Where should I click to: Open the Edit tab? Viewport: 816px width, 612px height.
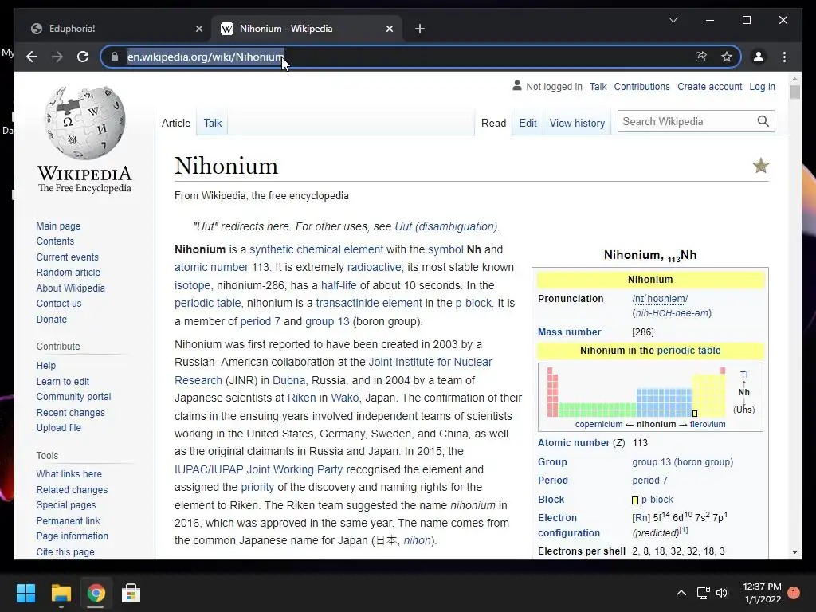(528, 124)
